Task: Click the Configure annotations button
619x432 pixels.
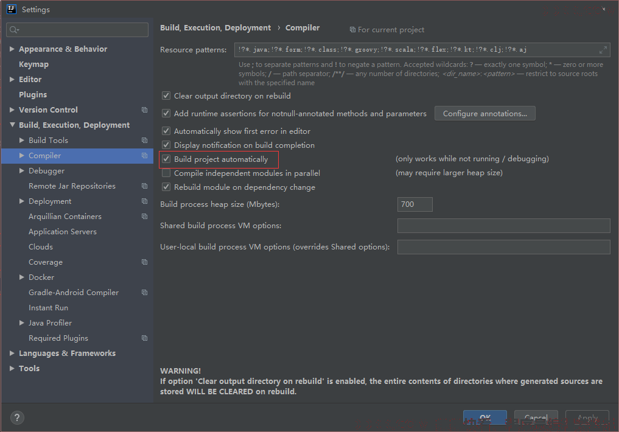Action: (x=484, y=114)
